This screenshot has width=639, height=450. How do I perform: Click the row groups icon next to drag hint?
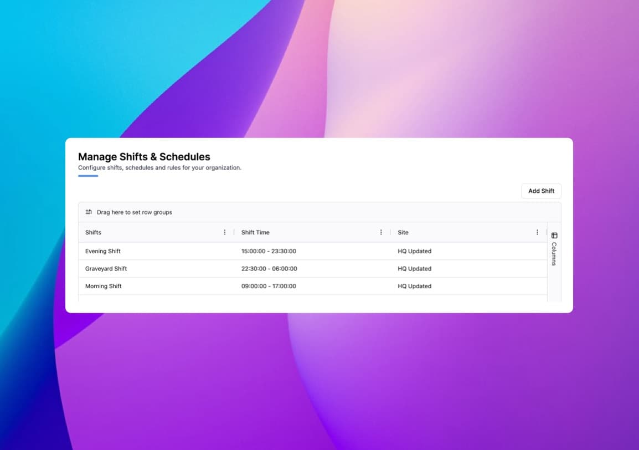coord(89,212)
